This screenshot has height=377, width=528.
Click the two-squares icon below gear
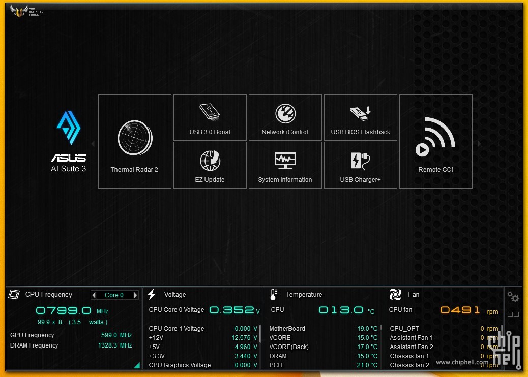[x=513, y=314]
